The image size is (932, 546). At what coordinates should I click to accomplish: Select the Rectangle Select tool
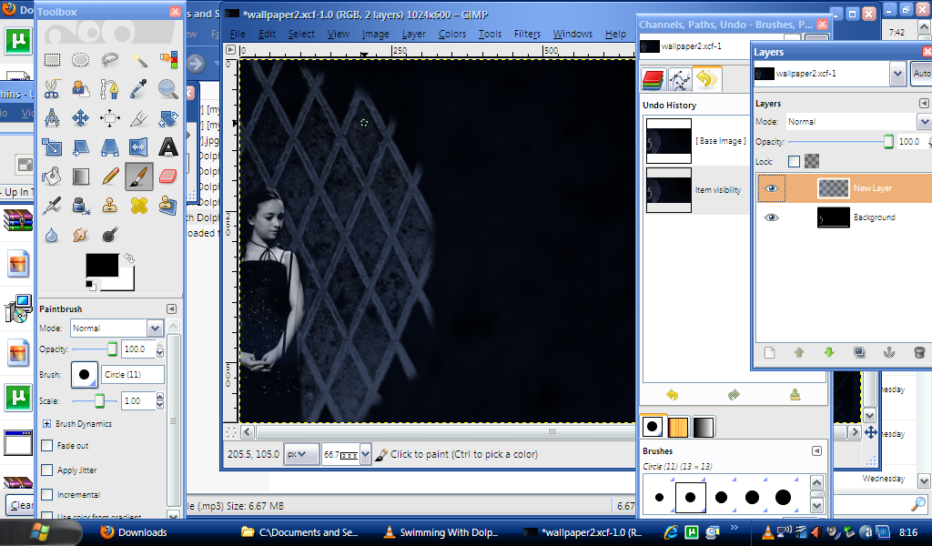(52, 60)
